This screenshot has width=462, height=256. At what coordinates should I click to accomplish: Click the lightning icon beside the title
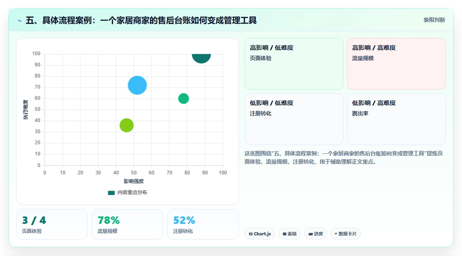[x=20, y=21]
